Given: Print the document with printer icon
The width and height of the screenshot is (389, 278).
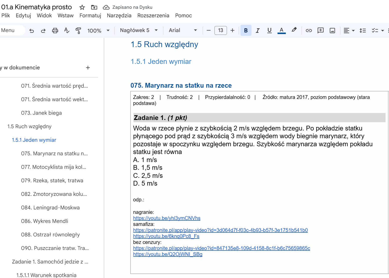Looking at the screenshot, I should coord(55,31).
